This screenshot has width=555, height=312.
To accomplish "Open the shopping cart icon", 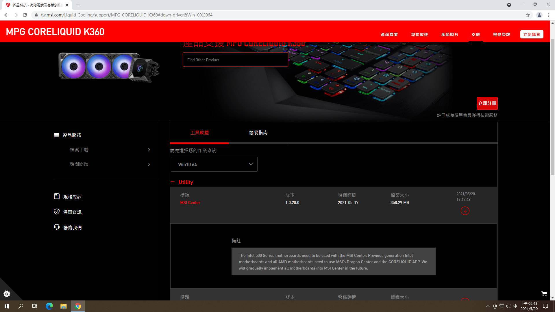I will [544, 294].
